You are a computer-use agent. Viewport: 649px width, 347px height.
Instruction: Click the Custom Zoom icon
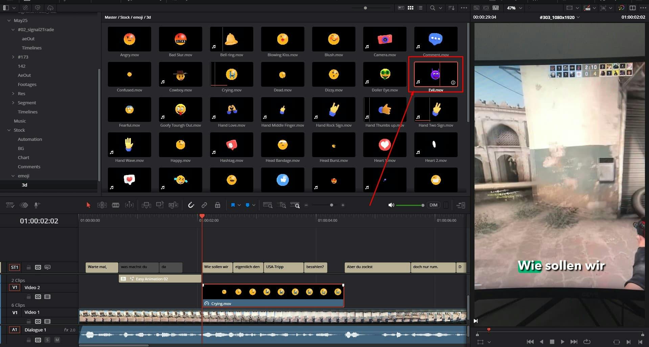pos(295,205)
